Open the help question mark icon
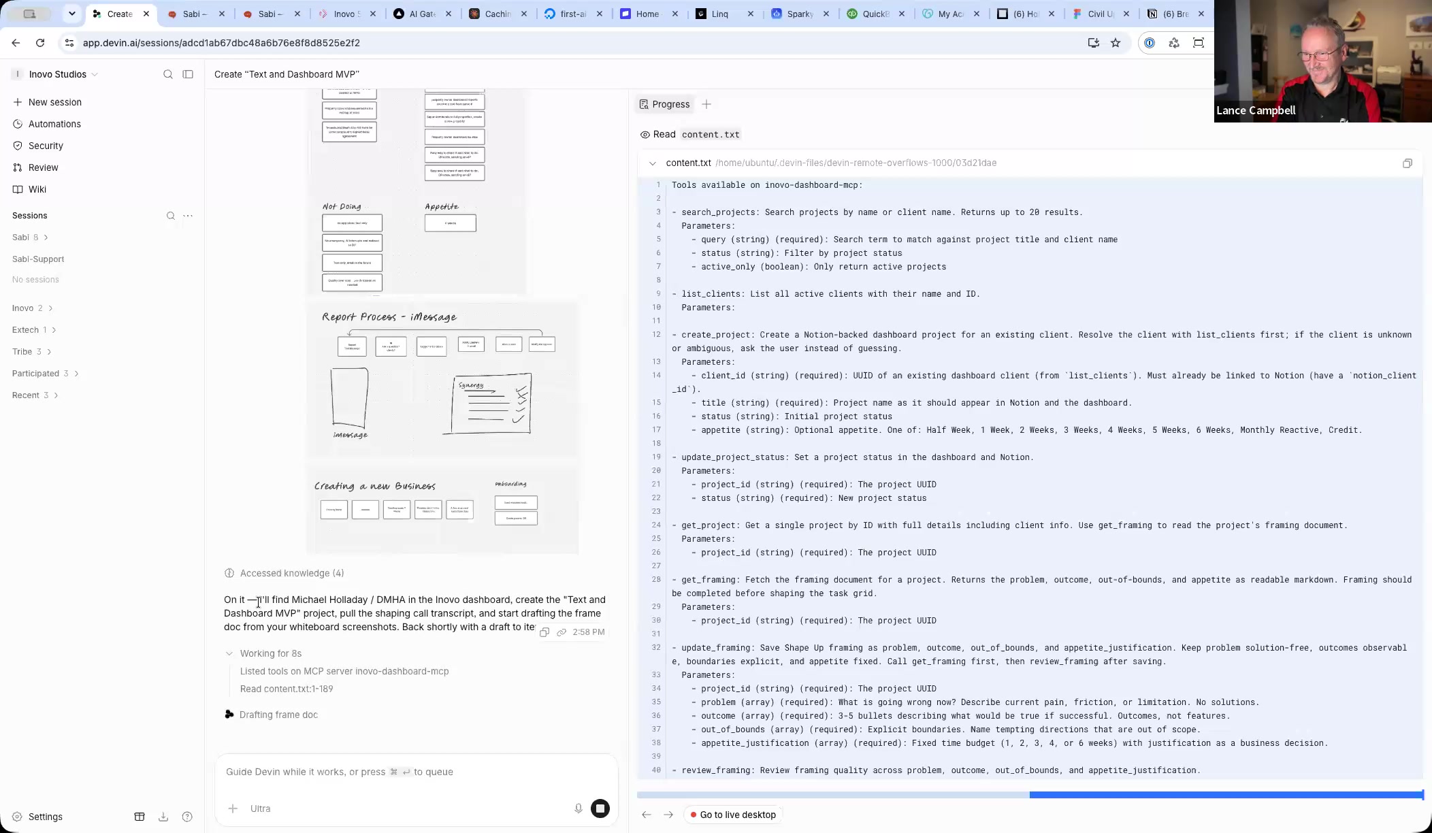Screen dimensions: 1432x833 click(187, 817)
